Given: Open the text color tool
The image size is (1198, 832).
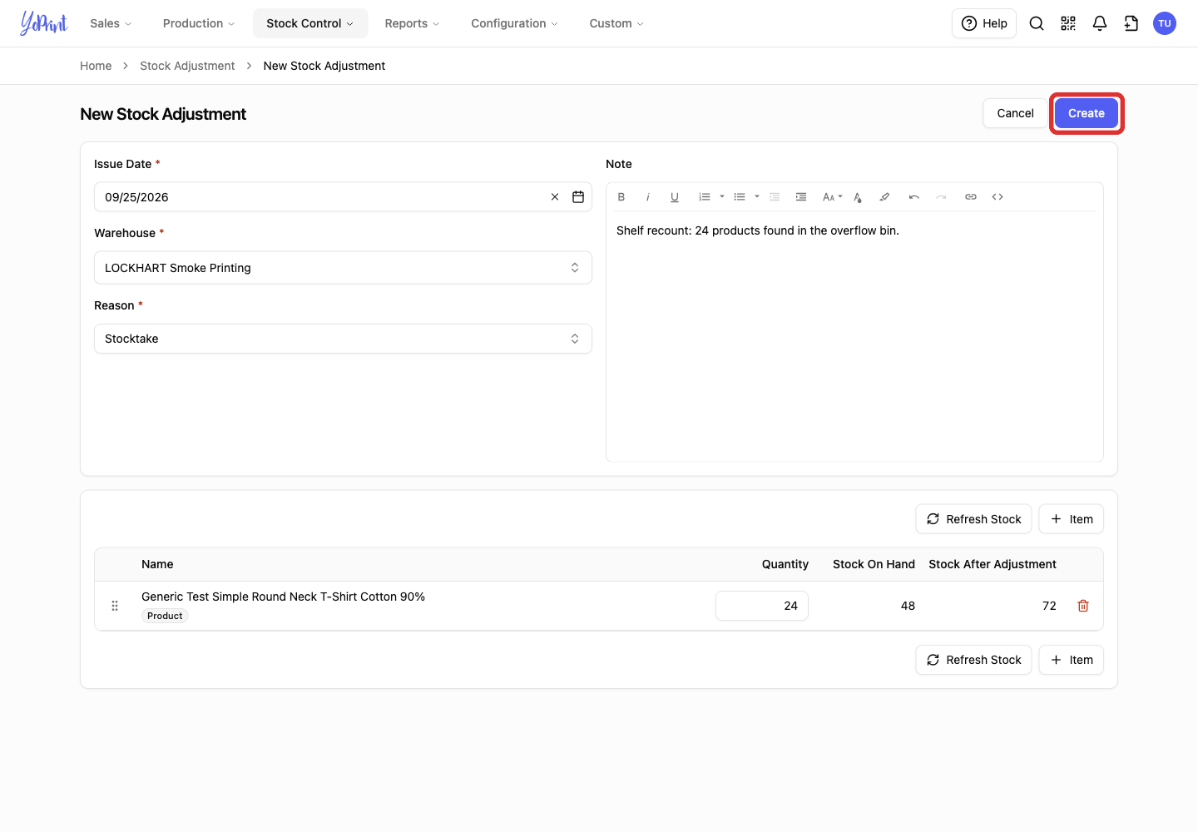Looking at the screenshot, I should point(858,197).
